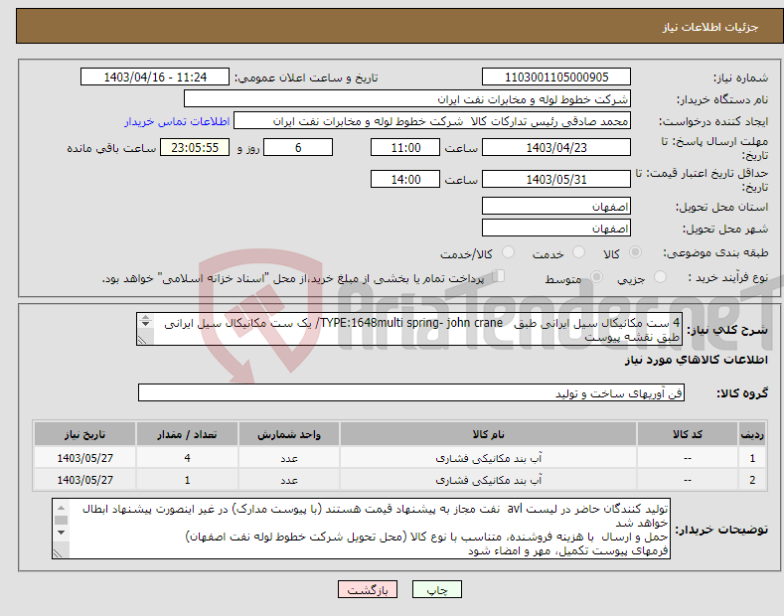Click the چاپ print button
The height and width of the screenshot is (616, 784).
437,590
